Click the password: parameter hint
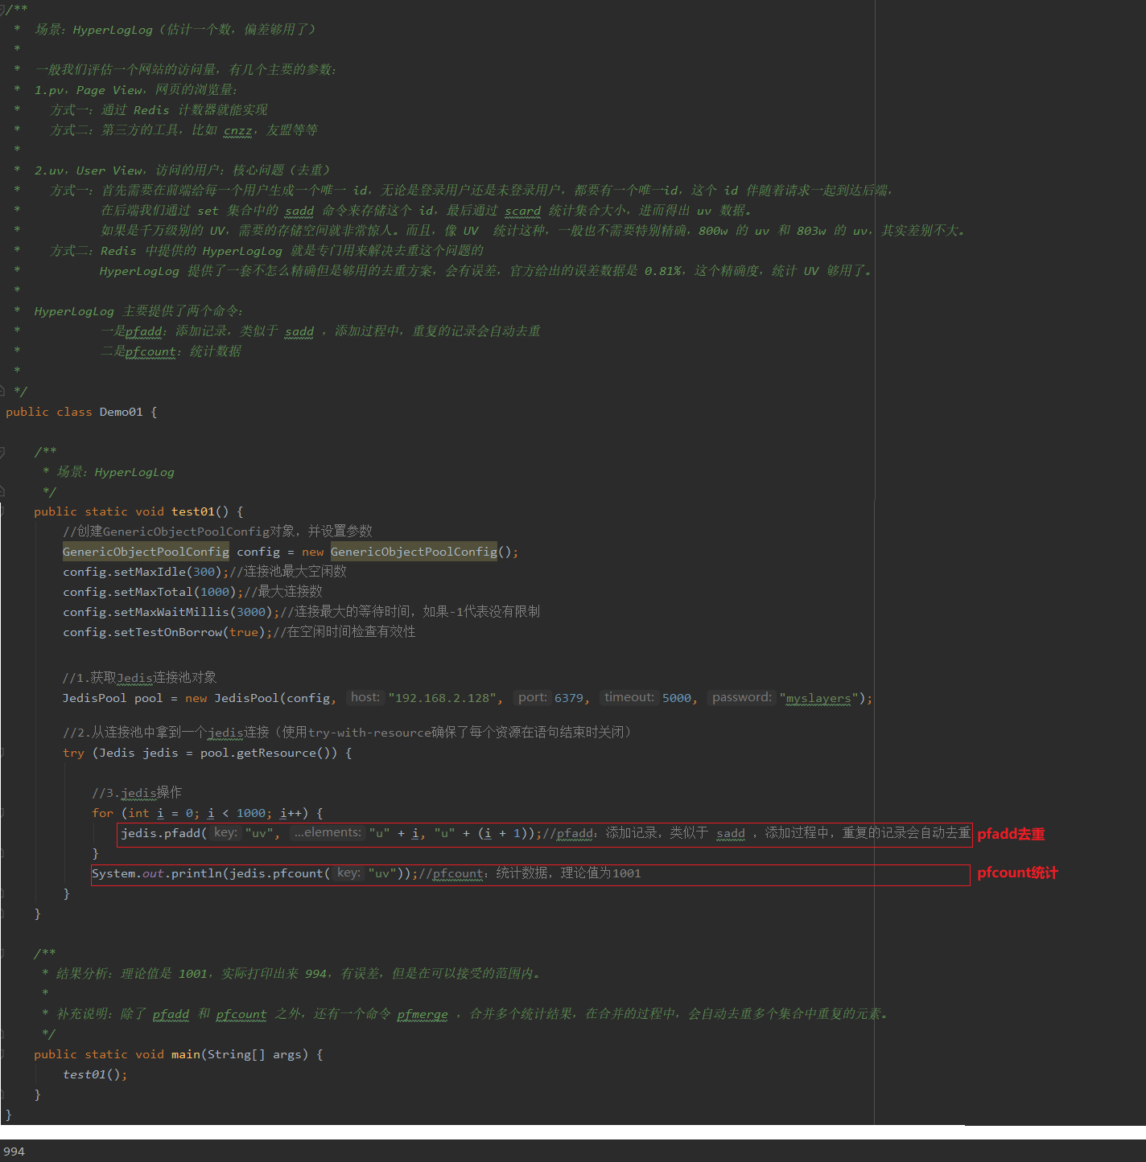The width and height of the screenshot is (1146, 1162). coord(741,697)
